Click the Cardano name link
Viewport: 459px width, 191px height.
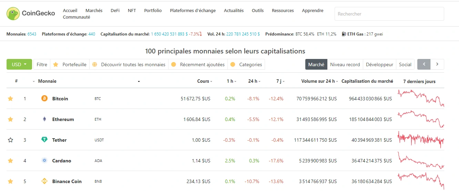pyautogui.click(x=62, y=161)
